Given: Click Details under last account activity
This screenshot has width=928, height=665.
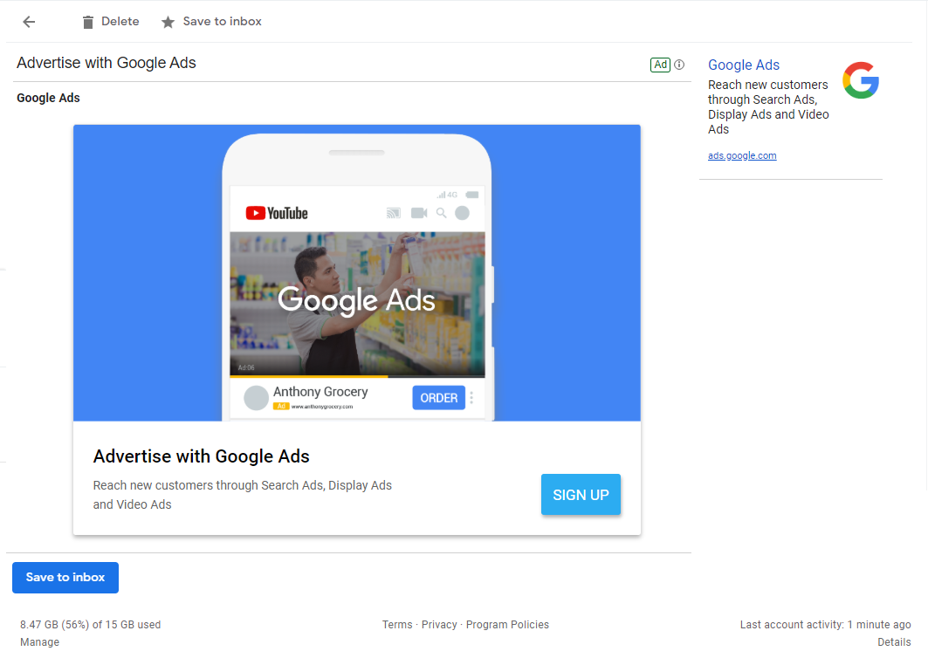Looking at the screenshot, I should coord(894,642).
